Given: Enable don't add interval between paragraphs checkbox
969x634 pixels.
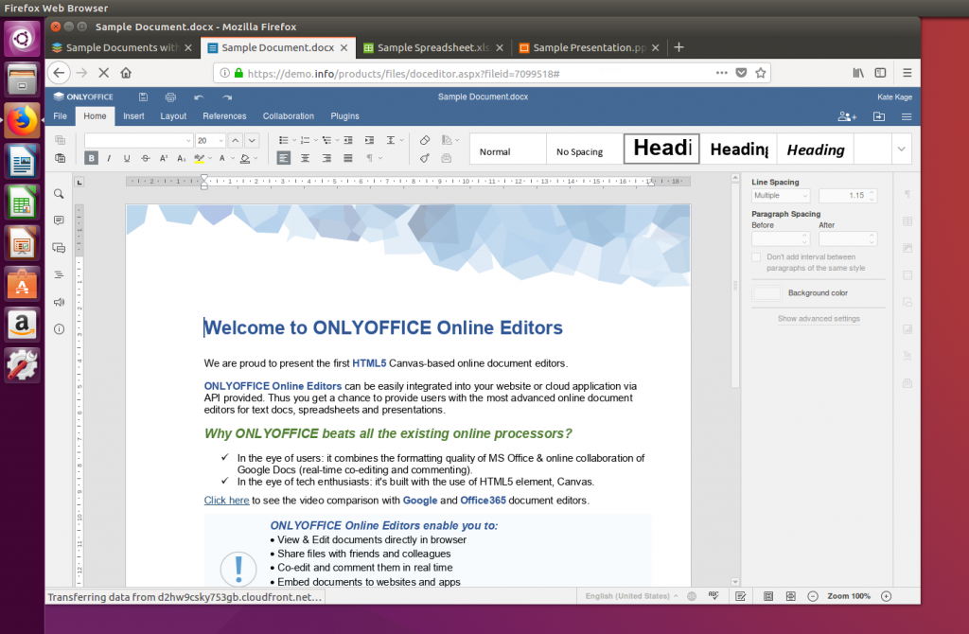Looking at the screenshot, I should (x=756, y=257).
